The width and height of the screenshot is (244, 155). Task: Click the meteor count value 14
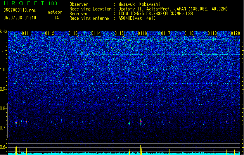pyautogui.click(x=57, y=18)
